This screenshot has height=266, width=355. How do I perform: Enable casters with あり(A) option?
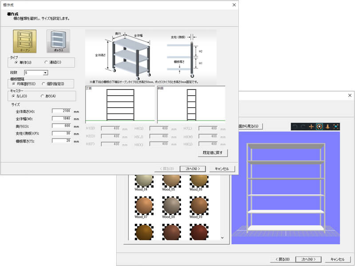point(42,96)
